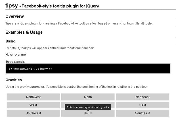The width and height of the screenshot is (176, 120).
Task: Click the "Hover over me" link
Action: point(16,54)
